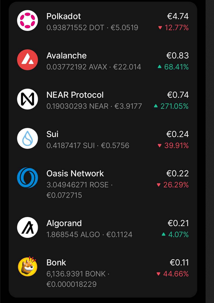Open the Sui asset title
The height and width of the screenshot is (303, 214).
[52, 134]
